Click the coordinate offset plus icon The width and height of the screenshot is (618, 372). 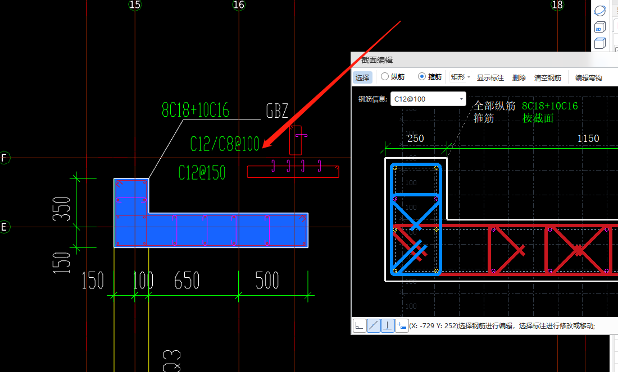tap(402, 325)
